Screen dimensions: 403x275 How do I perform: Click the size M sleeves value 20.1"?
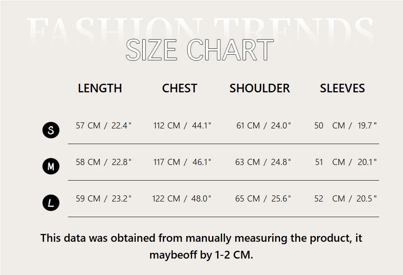367,162
